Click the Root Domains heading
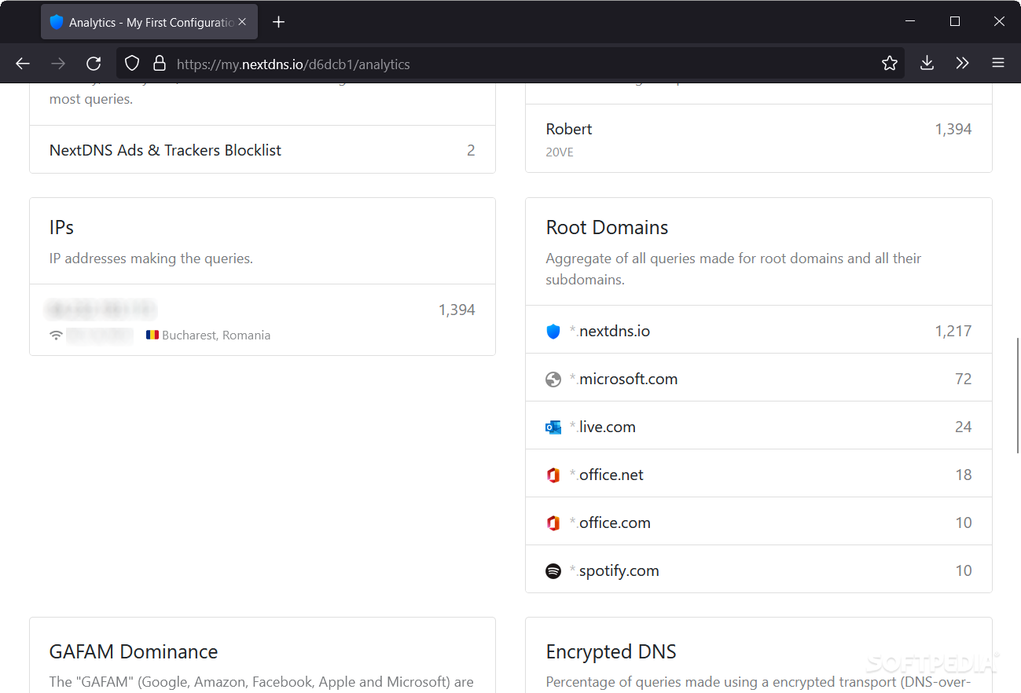 [607, 228]
